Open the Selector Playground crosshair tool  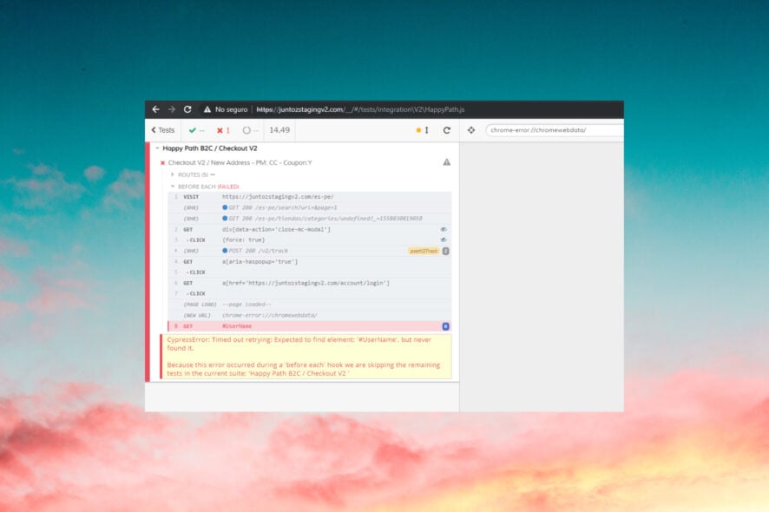coord(471,130)
